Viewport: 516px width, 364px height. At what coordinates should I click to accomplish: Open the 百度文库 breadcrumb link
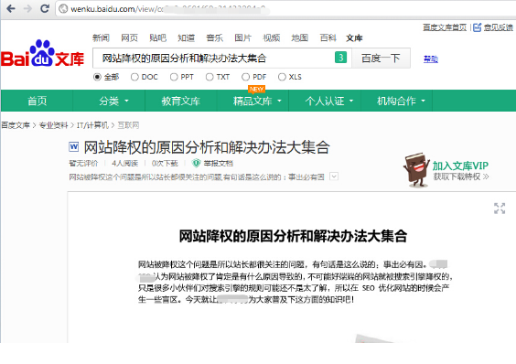click(x=16, y=125)
